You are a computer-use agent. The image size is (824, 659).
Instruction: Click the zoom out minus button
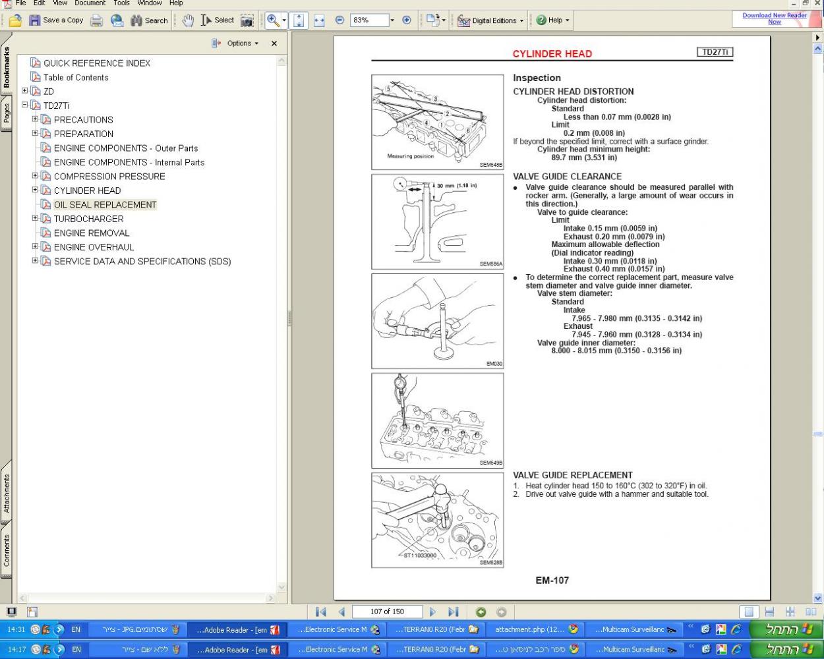339,20
